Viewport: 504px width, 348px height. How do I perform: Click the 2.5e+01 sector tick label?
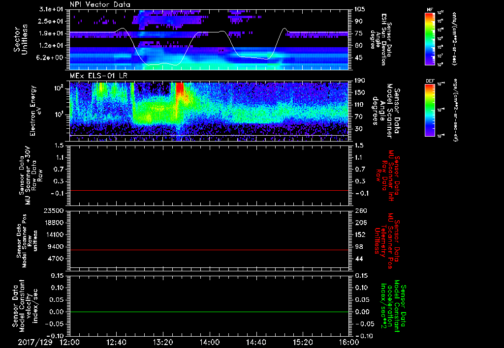(51, 21)
